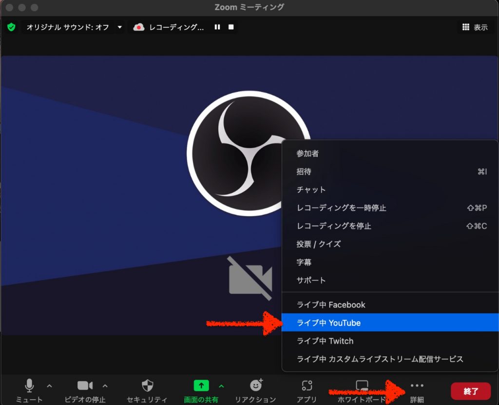Click the green Share Screen icon
Image resolution: width=499 pixels, height=405 pixels.
point(201,386)
